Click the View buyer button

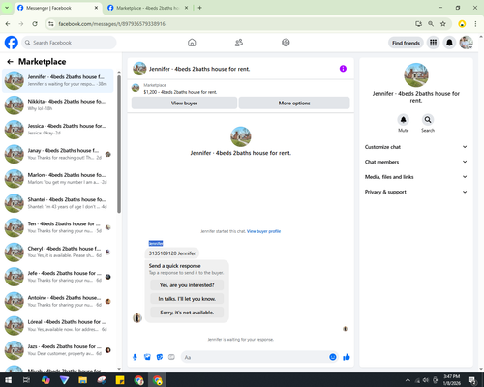tap(184, 104)
